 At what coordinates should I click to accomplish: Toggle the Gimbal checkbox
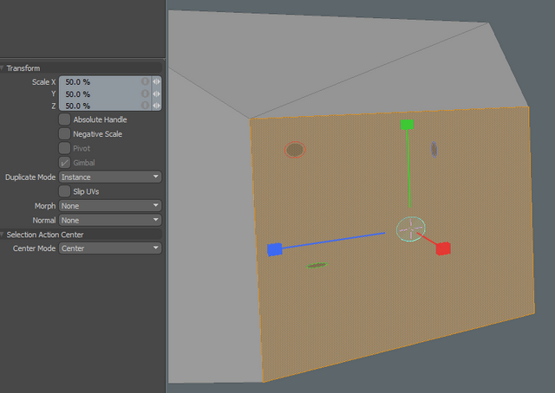point(64,163)
